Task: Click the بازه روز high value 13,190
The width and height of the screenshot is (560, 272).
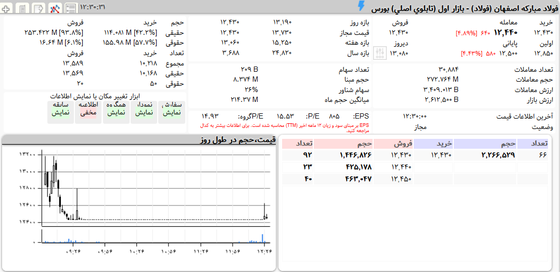Action: point(283,22)
